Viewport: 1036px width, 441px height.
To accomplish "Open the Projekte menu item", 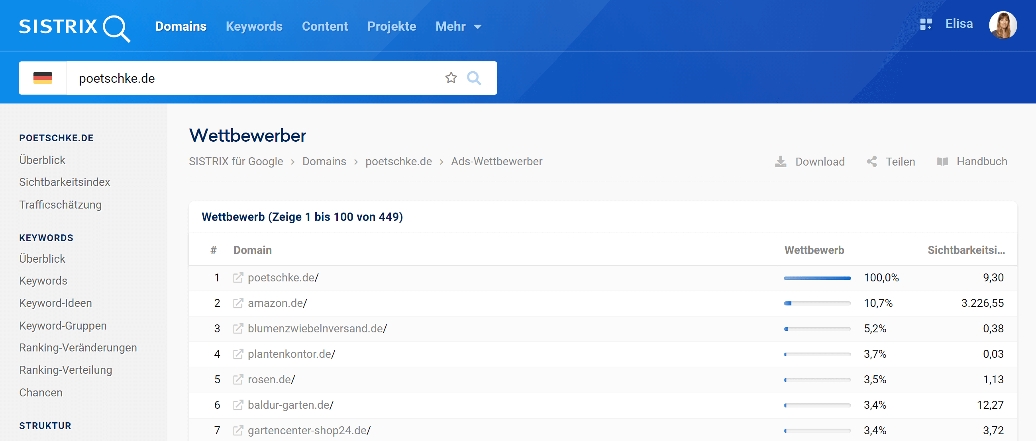I will pos(391,27).
